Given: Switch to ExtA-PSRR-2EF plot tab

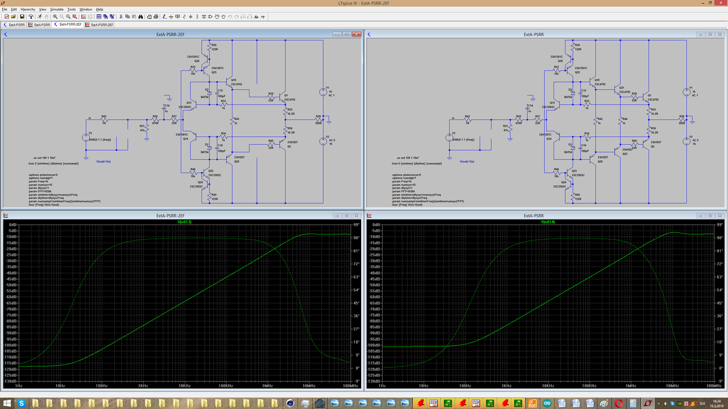Looking at the screenshot, I should tap(100, 25).
